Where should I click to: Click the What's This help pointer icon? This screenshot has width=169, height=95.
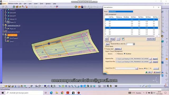point(31,86)
